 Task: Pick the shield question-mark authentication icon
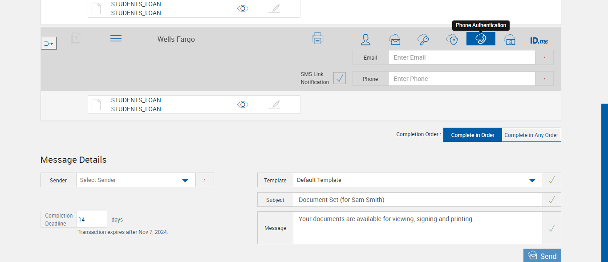click(x=452, y=40)
